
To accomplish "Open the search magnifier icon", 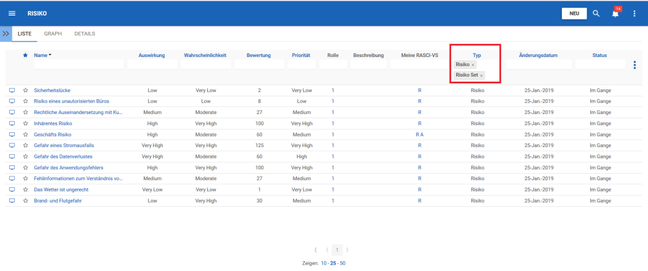I will (x=596, y=13).
